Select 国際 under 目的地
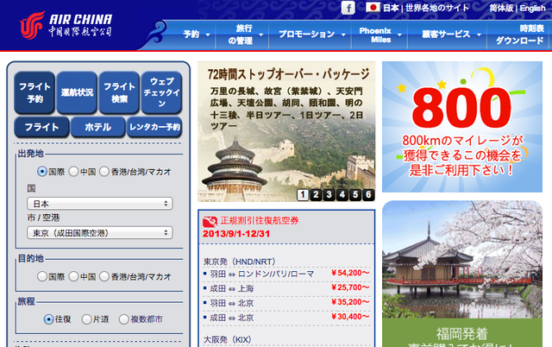 42,276
